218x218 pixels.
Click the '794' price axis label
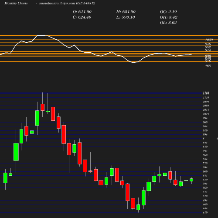205,151
